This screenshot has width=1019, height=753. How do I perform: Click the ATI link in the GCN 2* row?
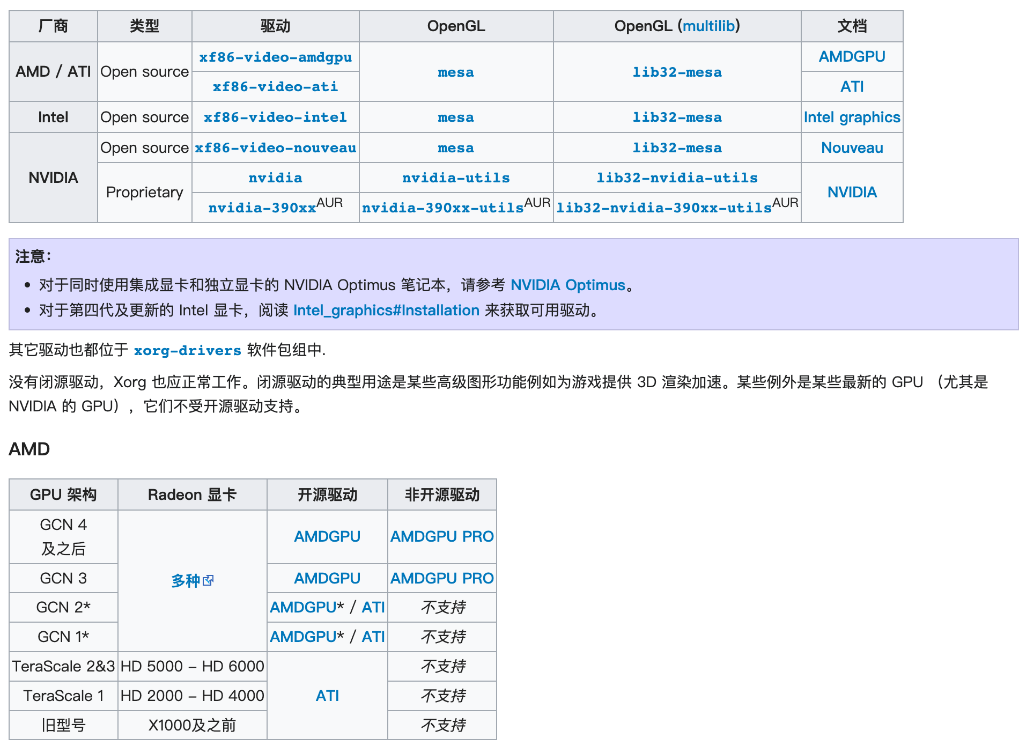(x=373, y=607)
